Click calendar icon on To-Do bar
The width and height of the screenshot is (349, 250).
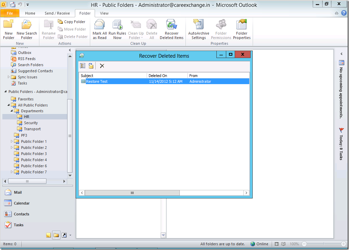[x=342, y=63]
